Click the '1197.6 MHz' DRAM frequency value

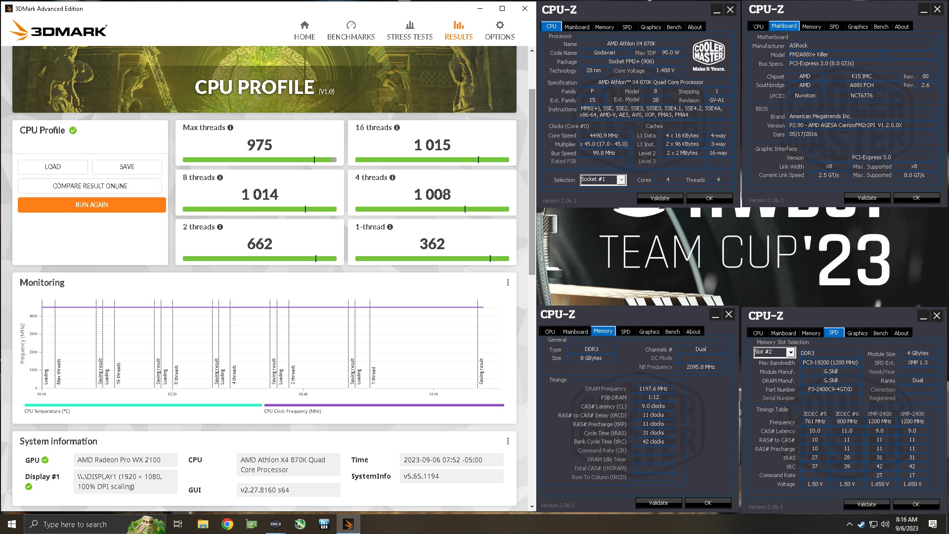click(653, 389)
